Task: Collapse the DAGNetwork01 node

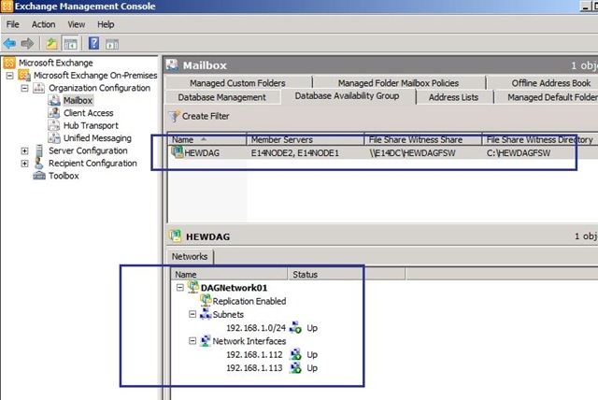Action: (x=180, y=288)
